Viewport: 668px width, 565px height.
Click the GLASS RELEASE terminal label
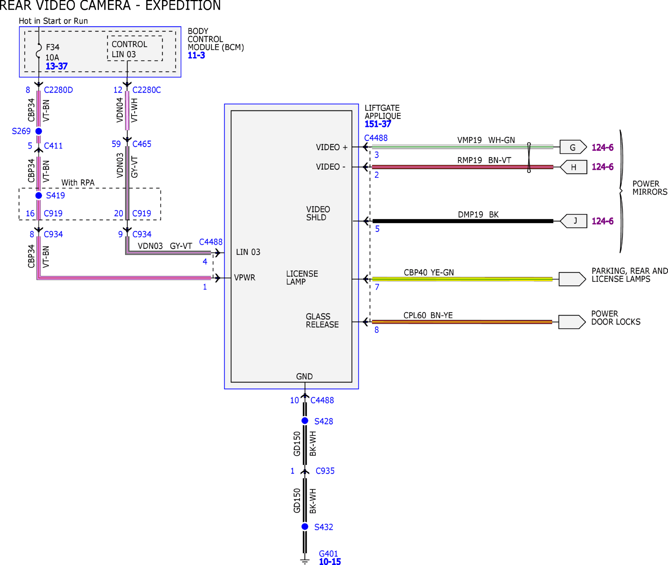tap(322, 321)
